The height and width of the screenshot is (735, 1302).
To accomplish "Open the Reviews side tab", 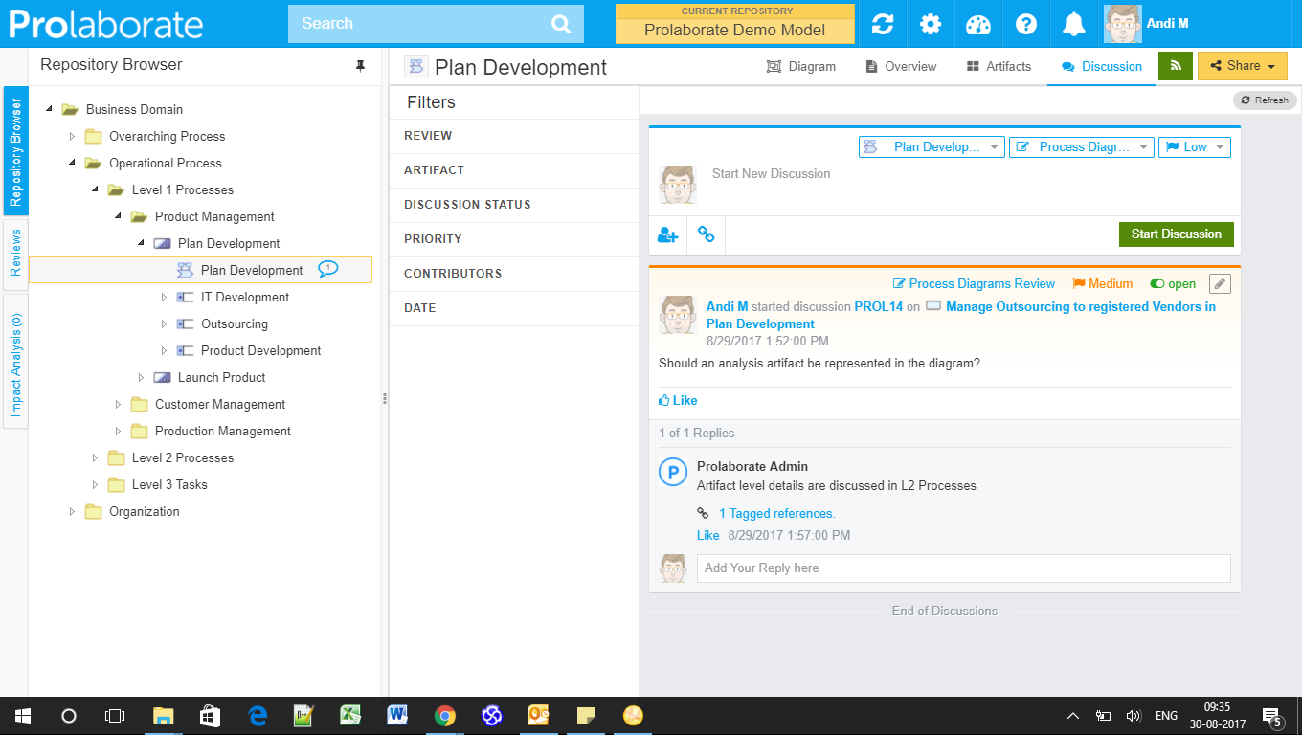I will [15, 253].
